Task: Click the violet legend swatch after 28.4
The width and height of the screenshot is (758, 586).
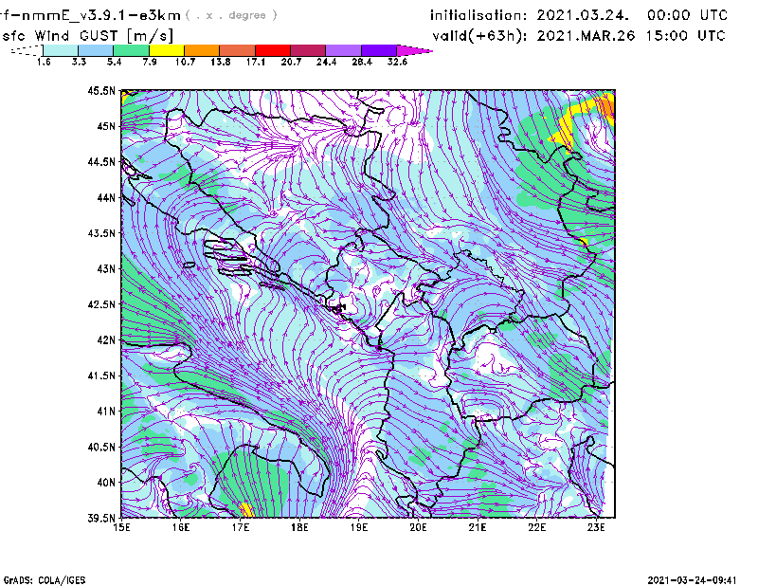Action: [x=379, y=50]
